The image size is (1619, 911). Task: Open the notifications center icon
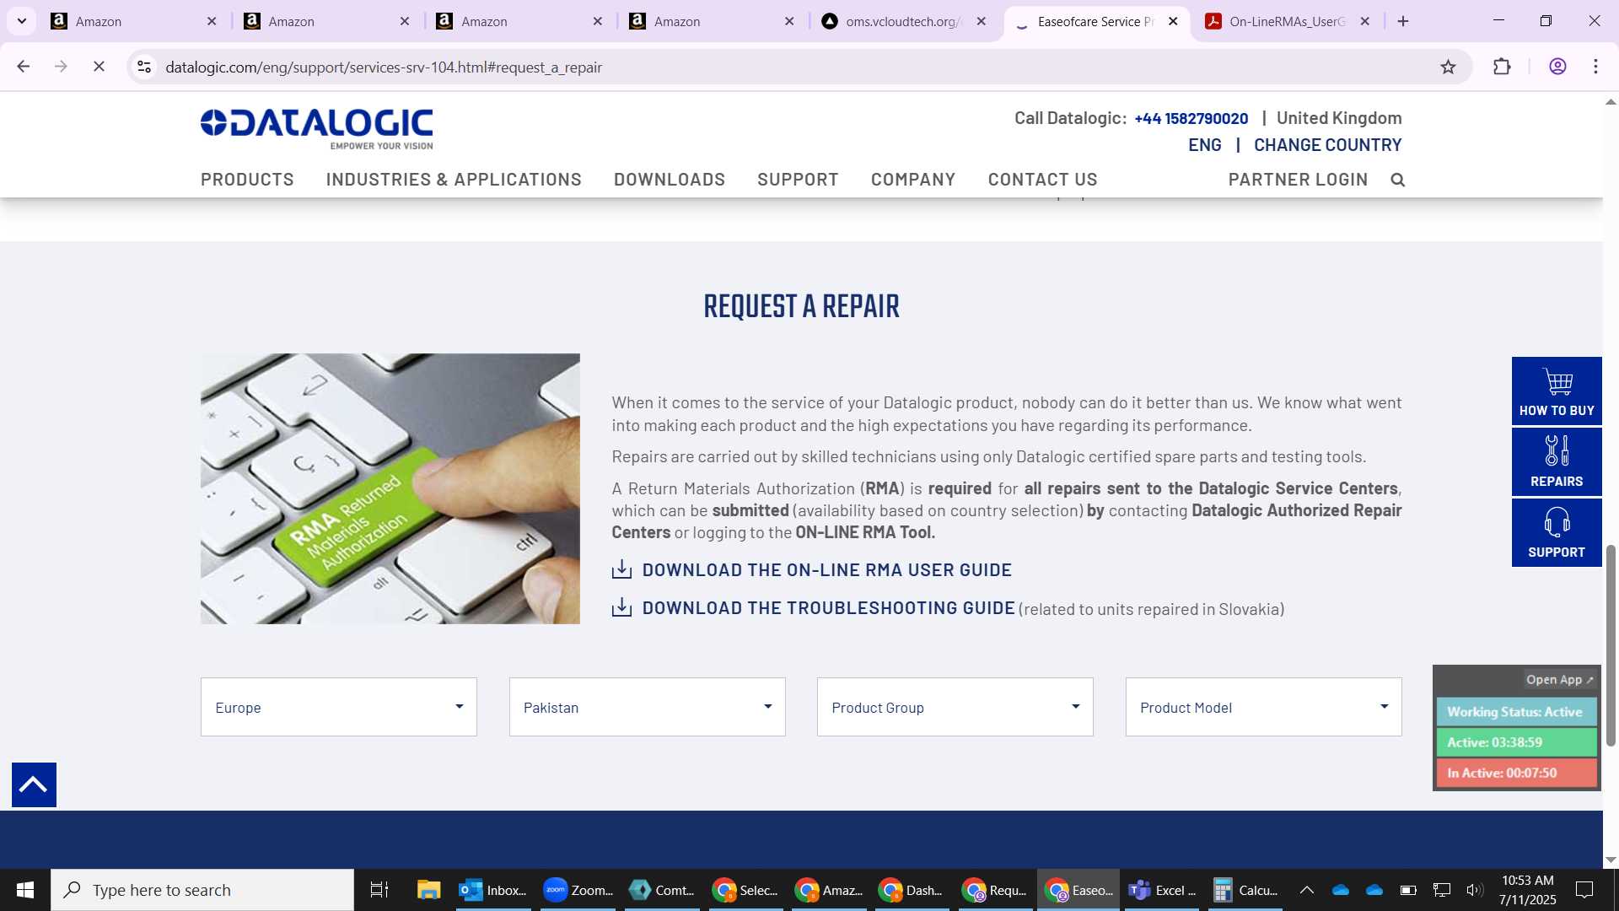tap(1584, 890)
